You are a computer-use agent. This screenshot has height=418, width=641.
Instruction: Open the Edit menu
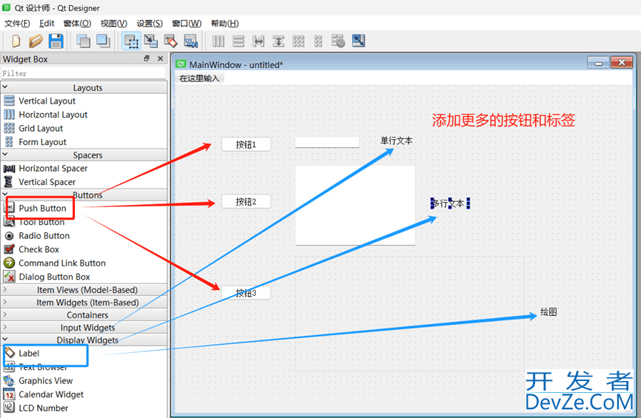pyautogui.click(x=47, y=23)
